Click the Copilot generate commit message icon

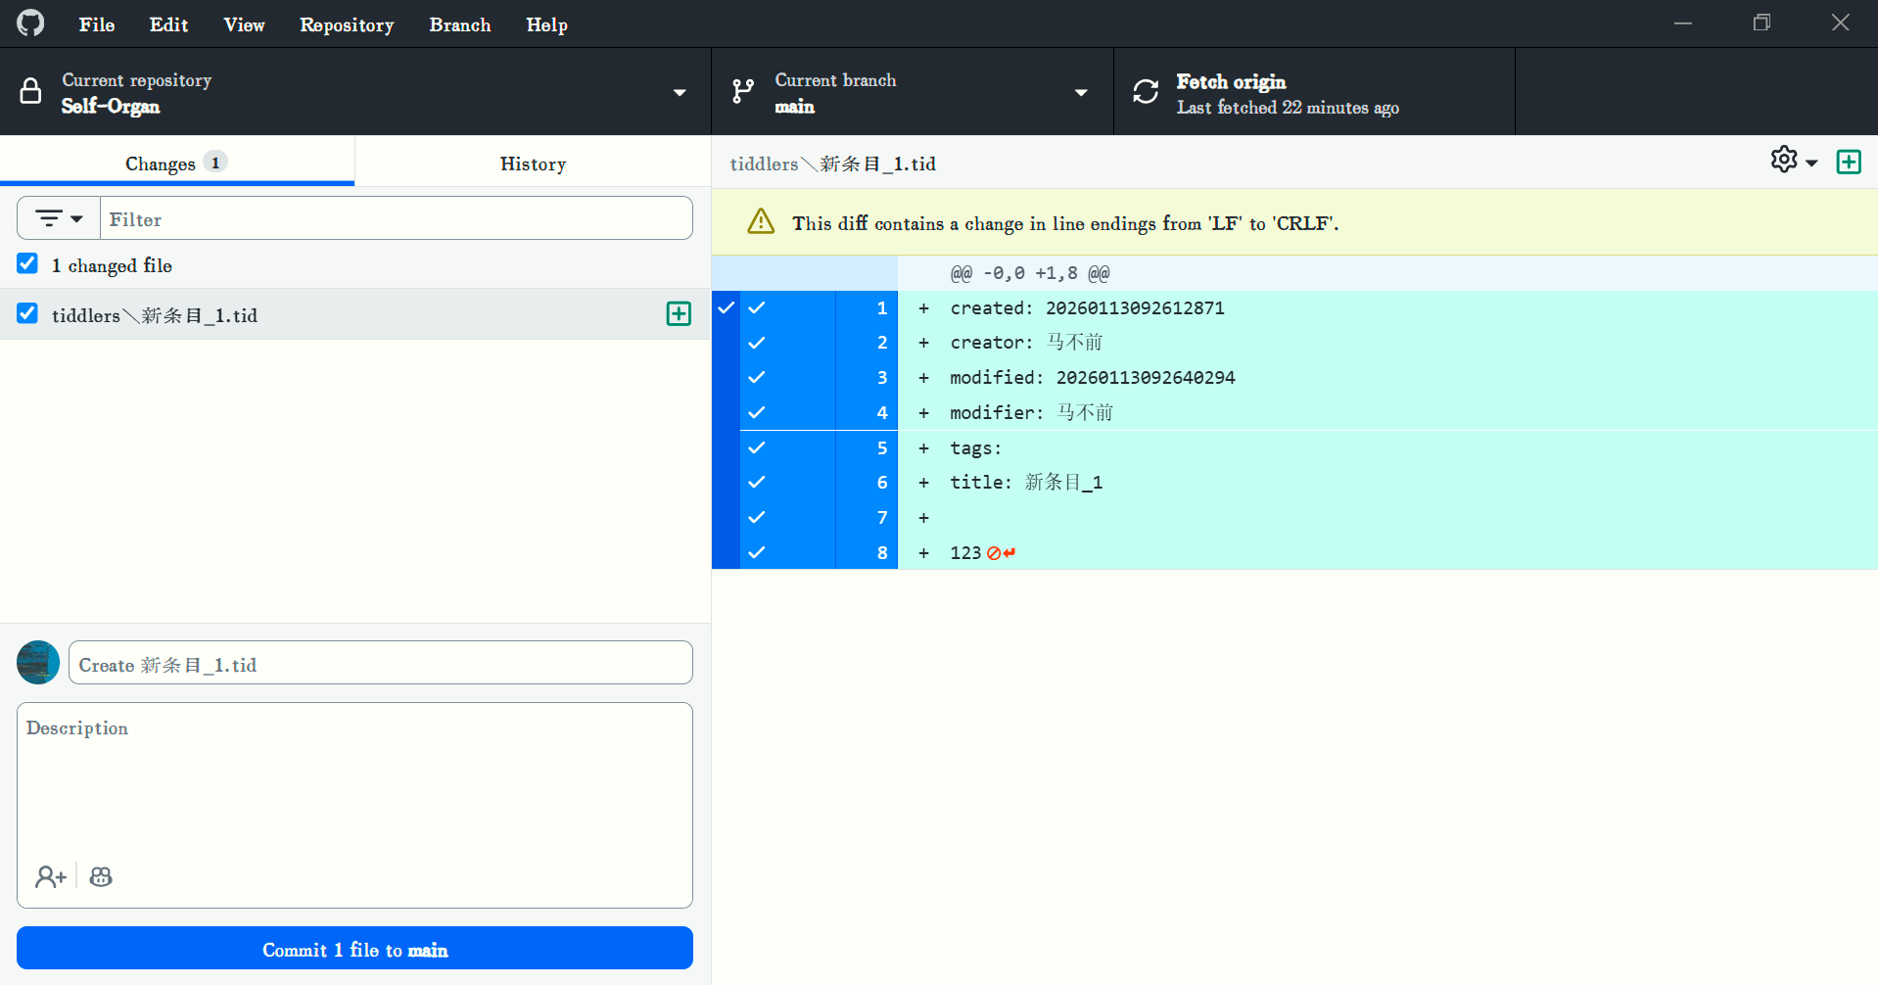101,876
